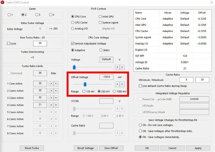Increase the 4 Cores Active ratio arrow

[56, 105]
